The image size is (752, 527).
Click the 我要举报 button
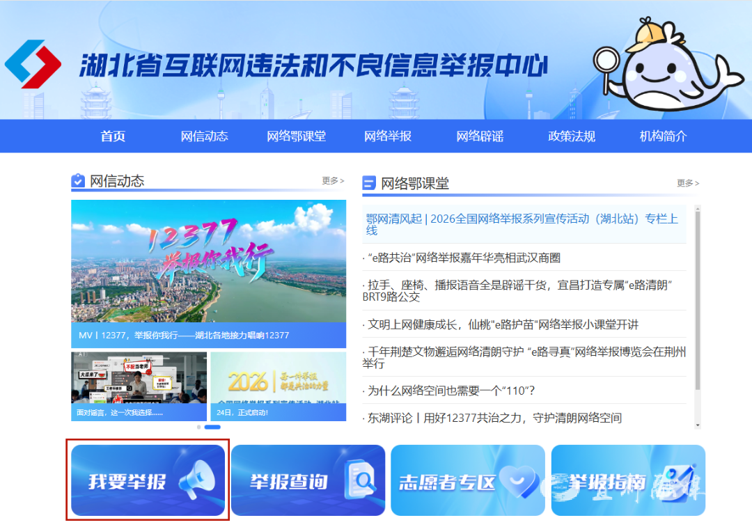click(148, 480)
